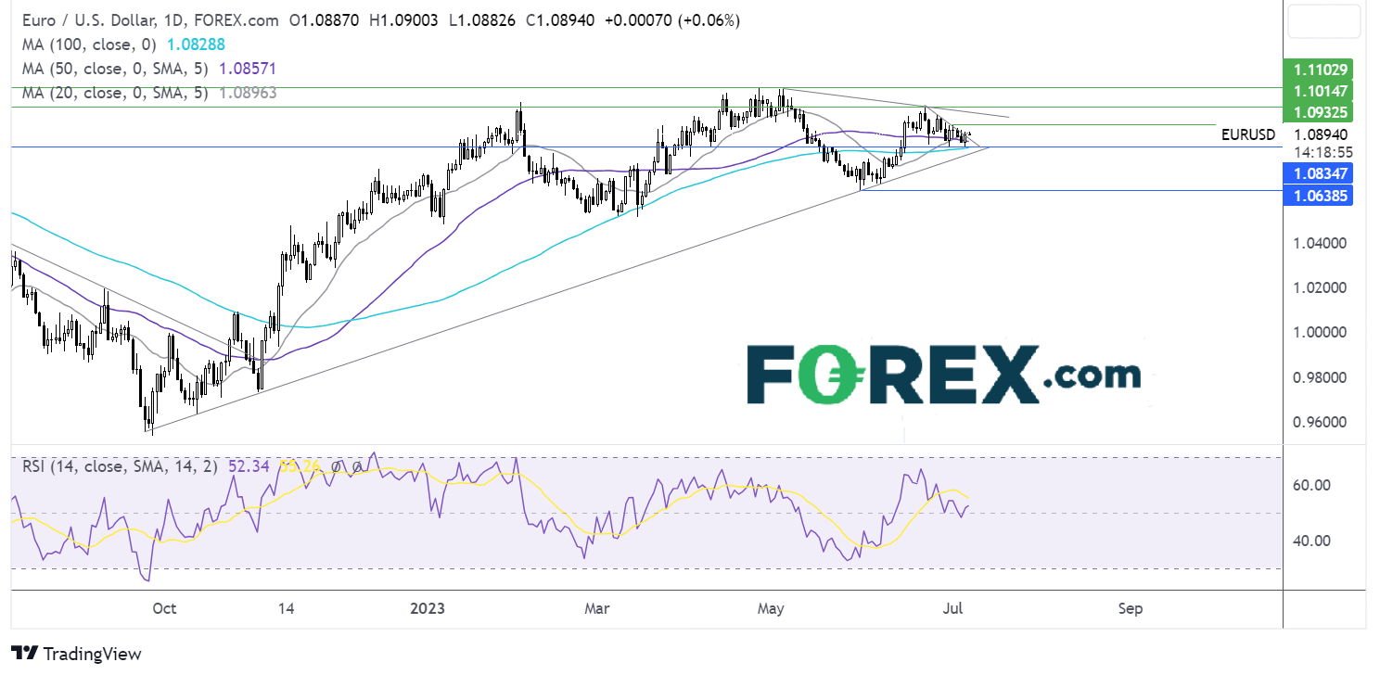This screenshot has width=1380, height=675.
Task: Select the 1.09325 price label
Action: click(x=1321, y=113)
